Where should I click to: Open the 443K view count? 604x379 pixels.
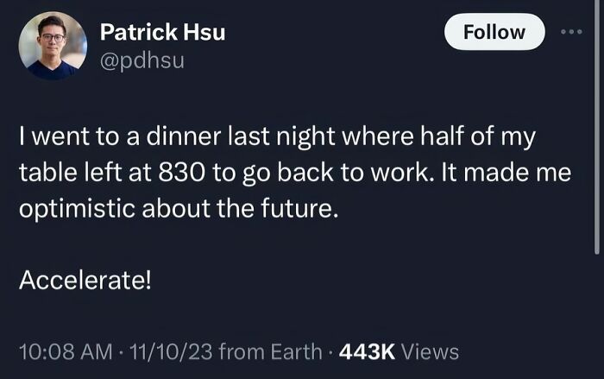point(367,351)
